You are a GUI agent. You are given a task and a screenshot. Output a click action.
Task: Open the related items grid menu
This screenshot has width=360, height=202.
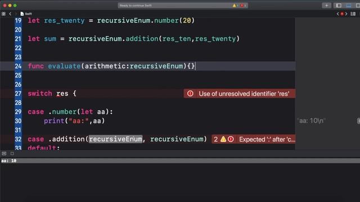click(3, 14)
